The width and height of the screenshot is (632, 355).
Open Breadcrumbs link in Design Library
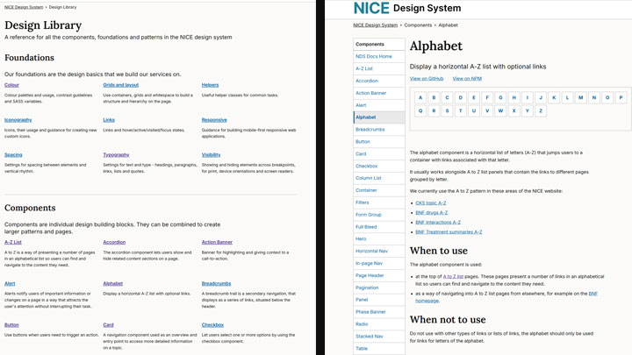(x=216, y=284)
